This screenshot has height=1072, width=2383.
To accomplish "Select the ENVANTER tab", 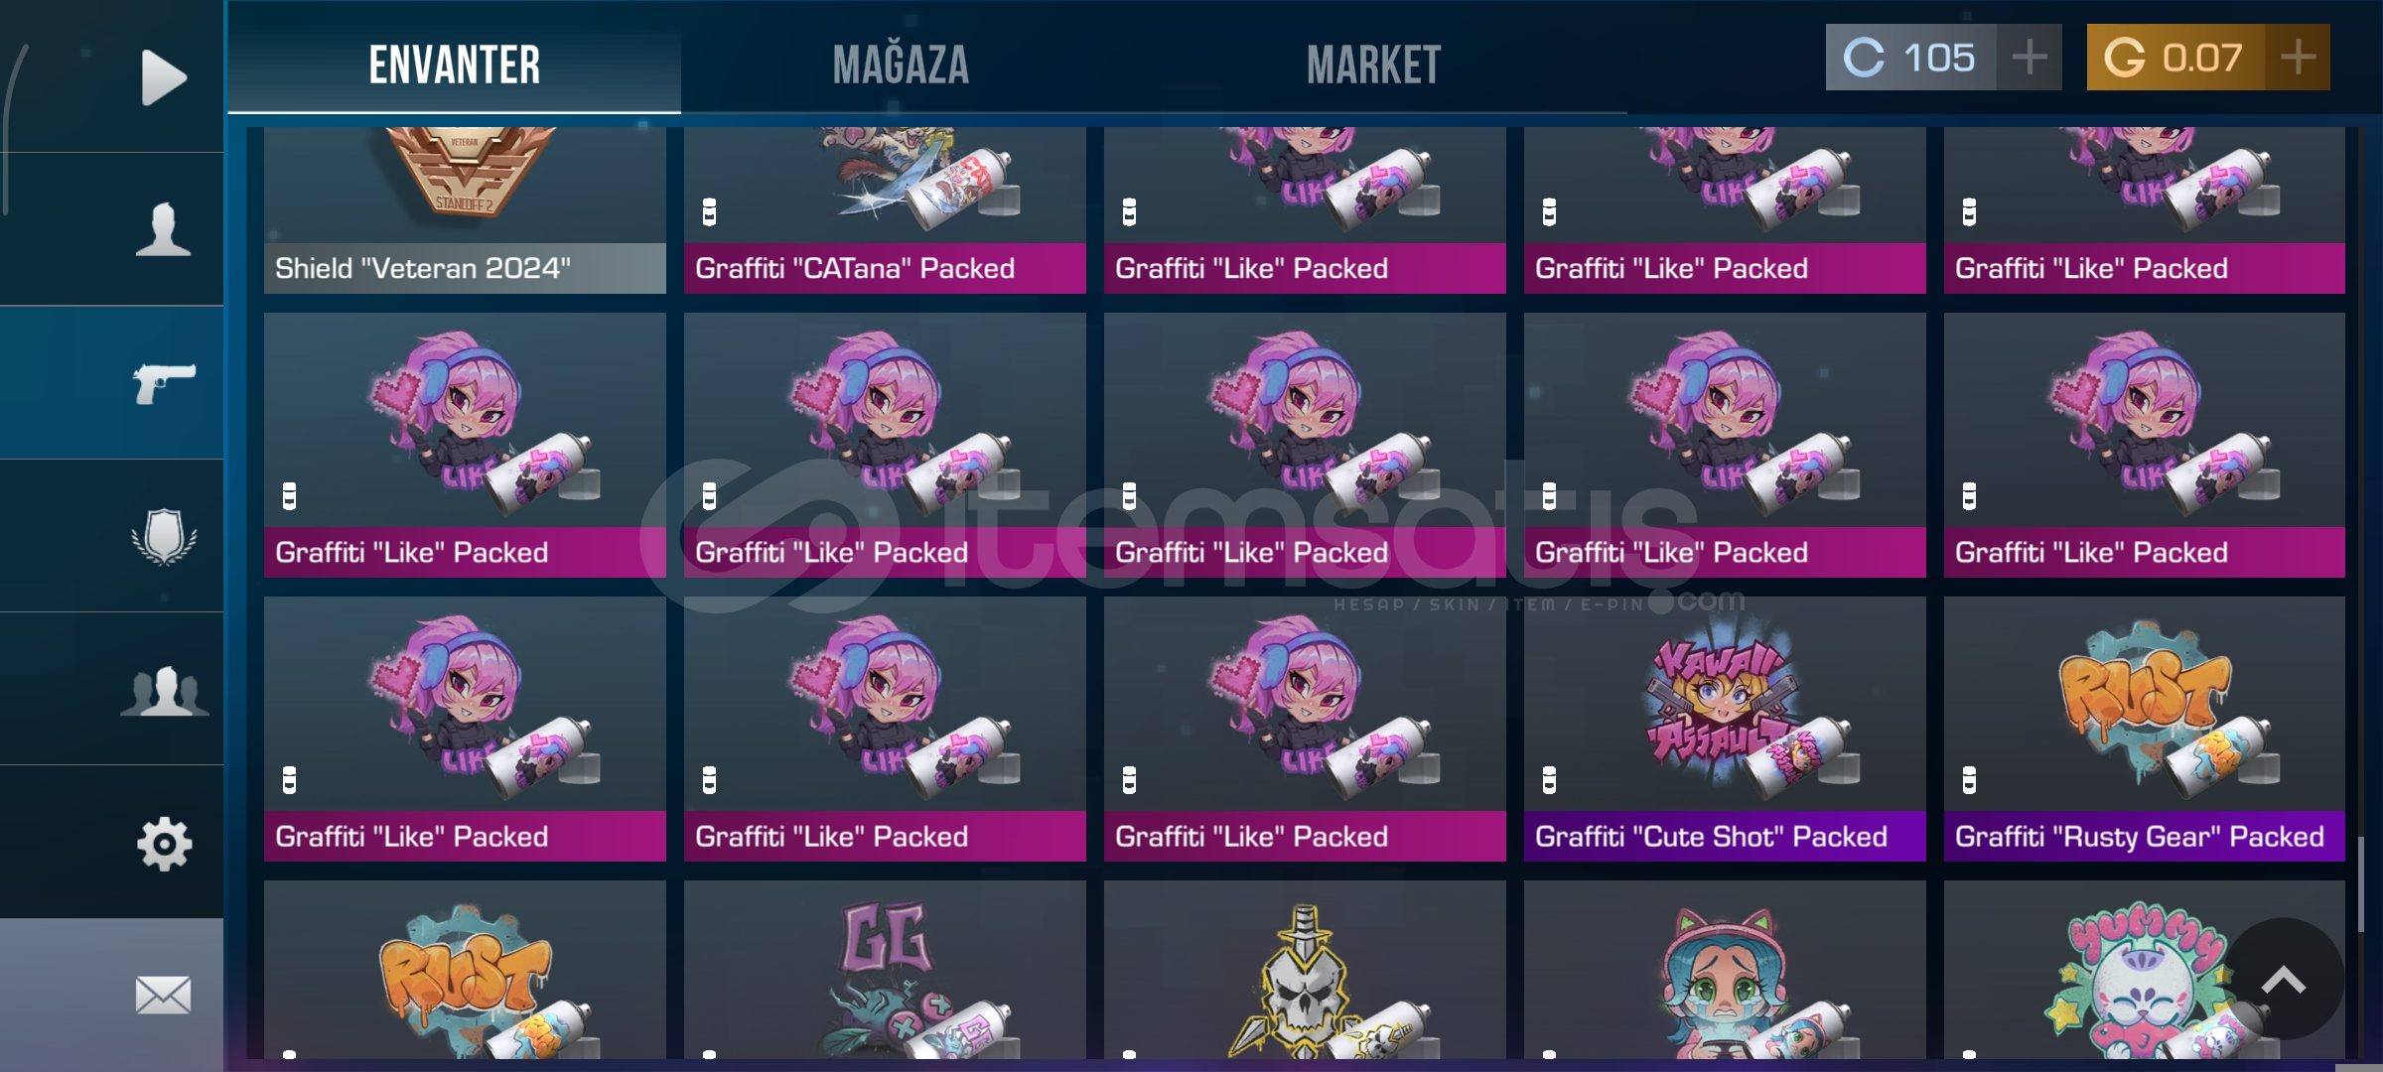I will point(455,66).
